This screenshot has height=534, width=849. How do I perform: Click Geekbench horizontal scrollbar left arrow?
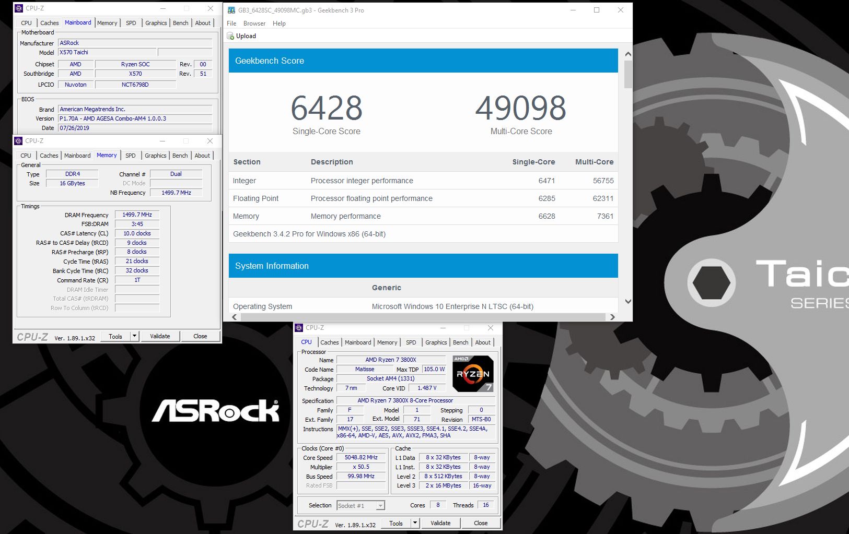[234, 317]
